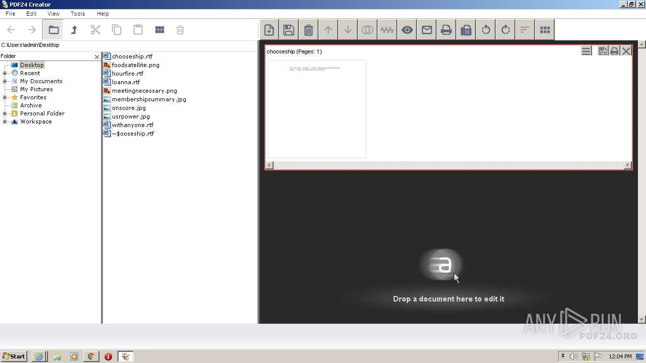Open the Windows Start menu
This screenshot has height=363, width=646.
[14, 356]
